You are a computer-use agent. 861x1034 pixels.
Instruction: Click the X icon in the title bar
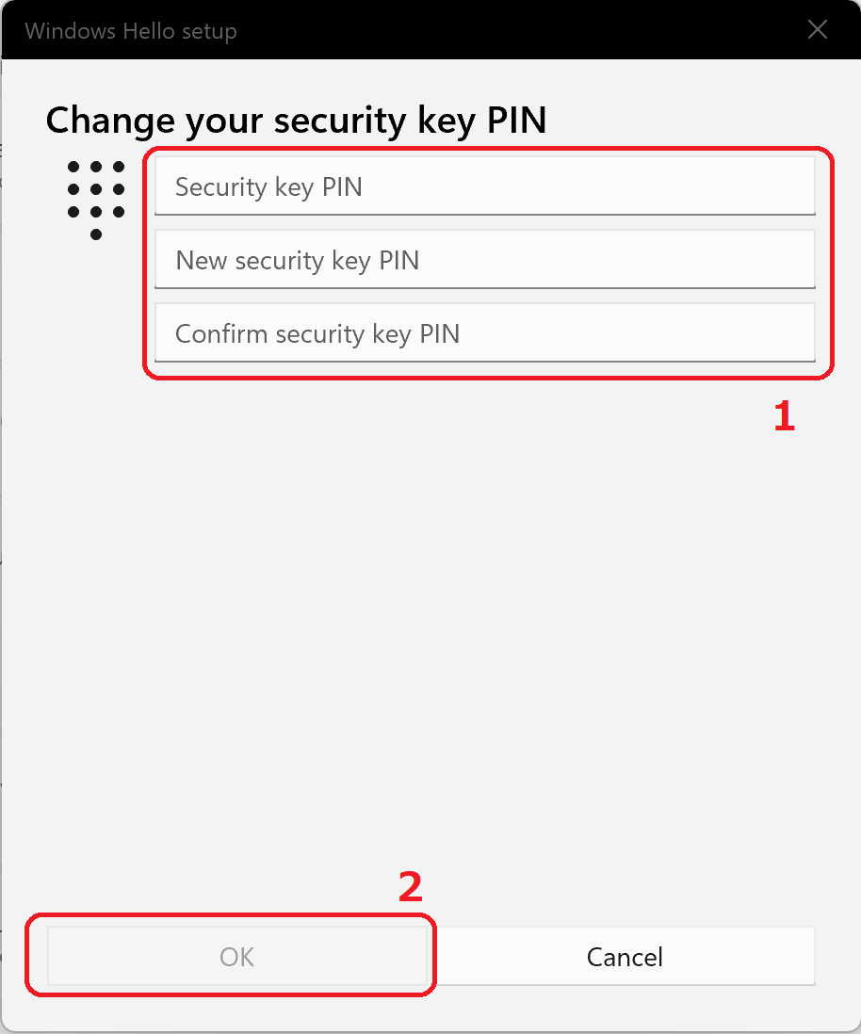[x=818, y=29]
